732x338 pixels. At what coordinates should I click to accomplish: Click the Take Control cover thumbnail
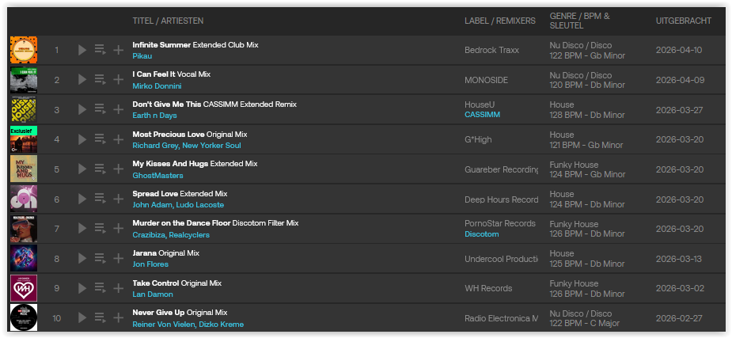tap(23, 288)
